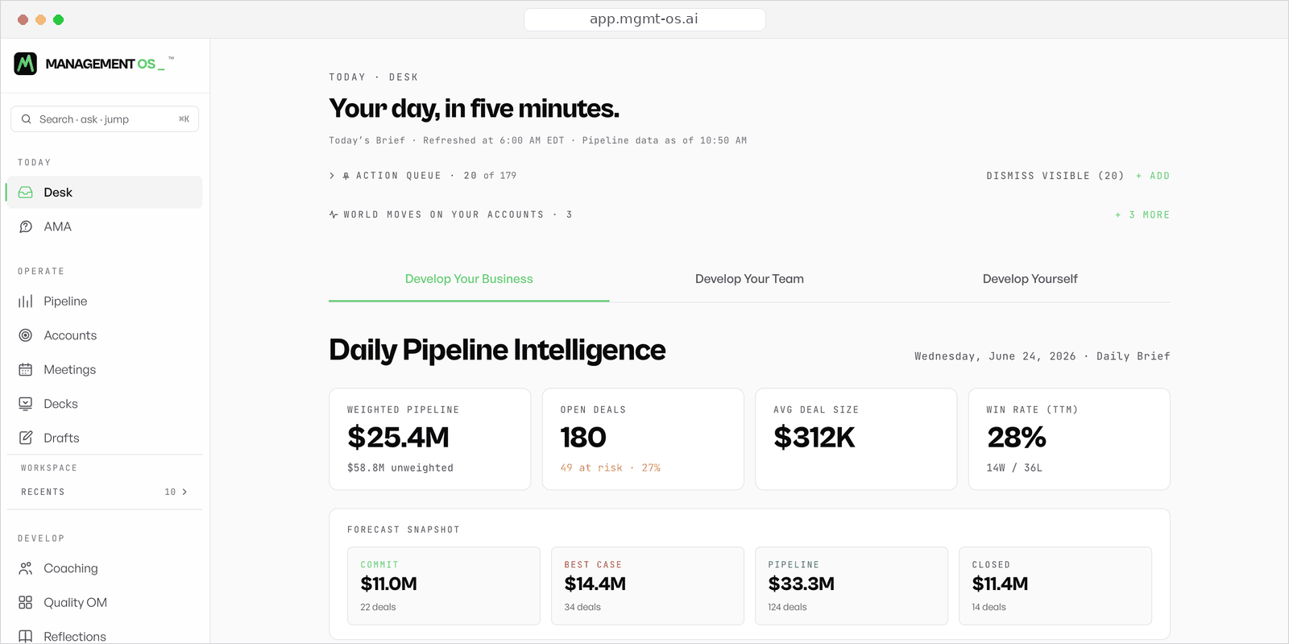Click the '14W / 36L' text
1289x644 pixels.
[1014, 468]
